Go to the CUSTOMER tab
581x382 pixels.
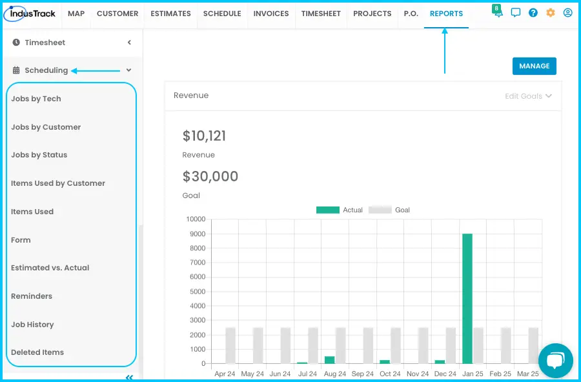point(117,14)
